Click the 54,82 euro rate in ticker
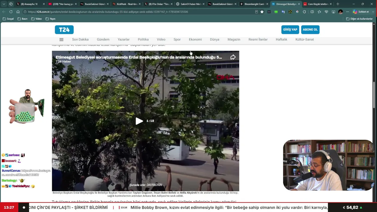The height and width of the screenshot is (212, 377). [353, 208]
